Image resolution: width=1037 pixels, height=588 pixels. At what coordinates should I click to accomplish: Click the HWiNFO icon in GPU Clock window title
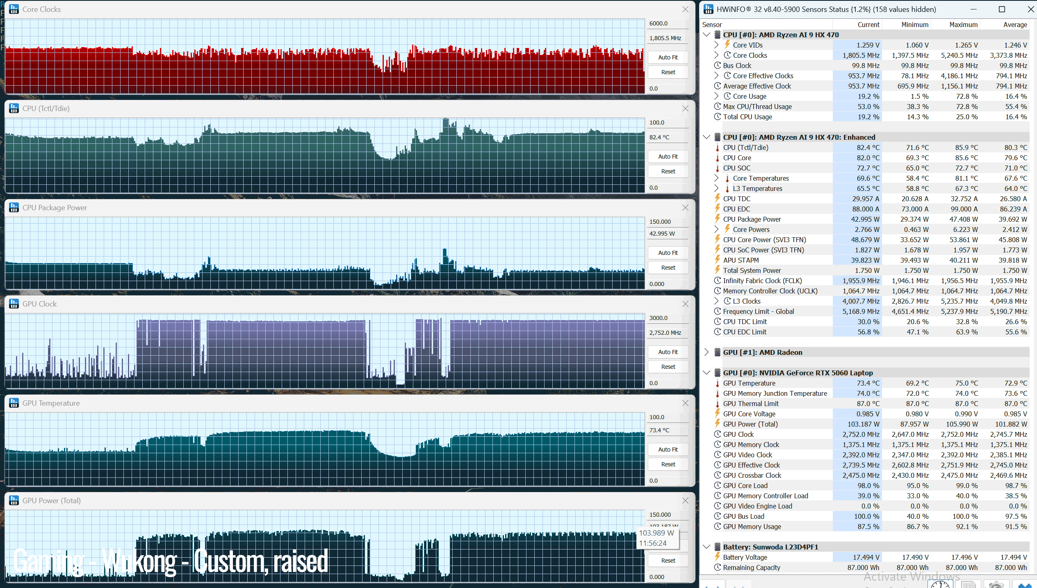point(14,304)
